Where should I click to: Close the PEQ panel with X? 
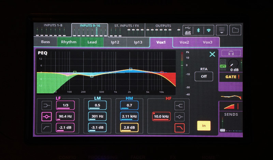pyautogui.click(x=212, y=54)
